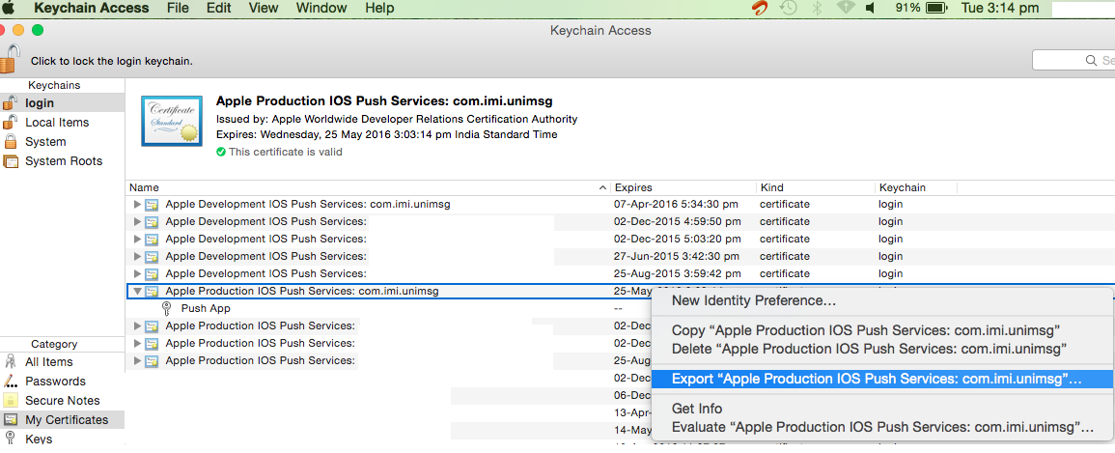Image resolution: width=1115 pixels, height=453 pixels.
Task: Click the search field in the toolbar
Action: coord(1073,60)
